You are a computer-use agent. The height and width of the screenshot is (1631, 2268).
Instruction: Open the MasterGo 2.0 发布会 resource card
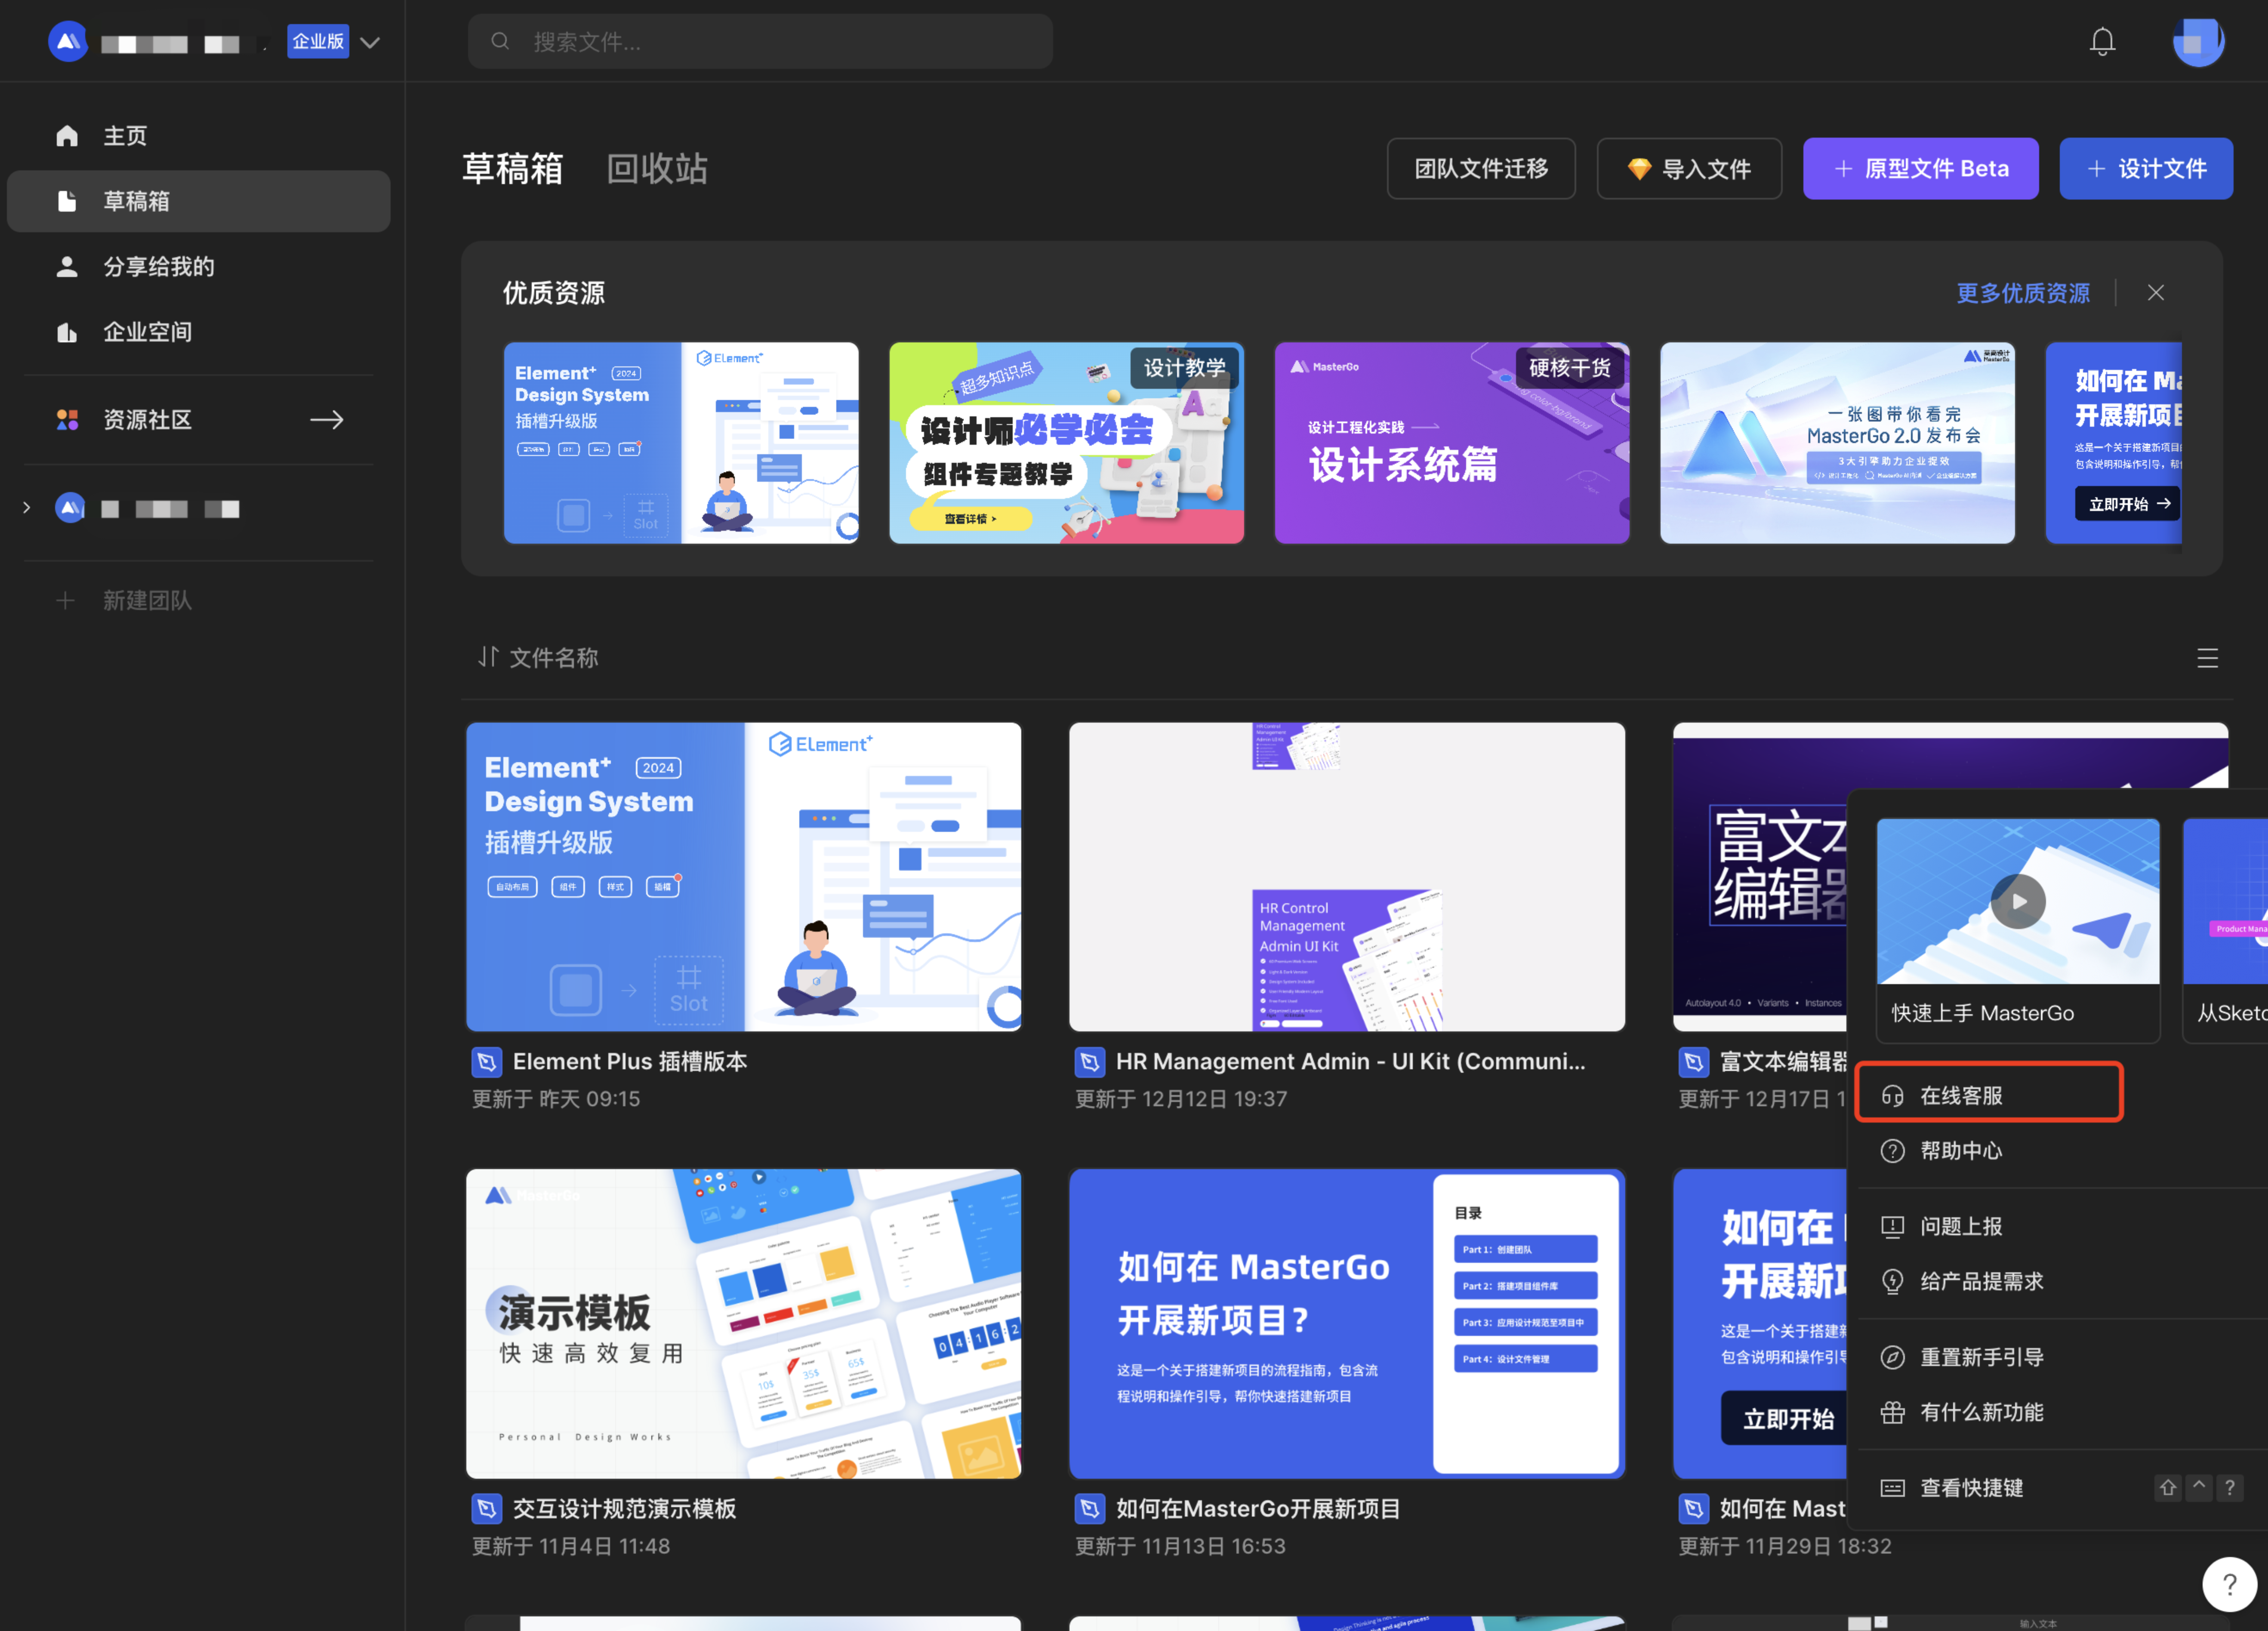coord(1838,443)
